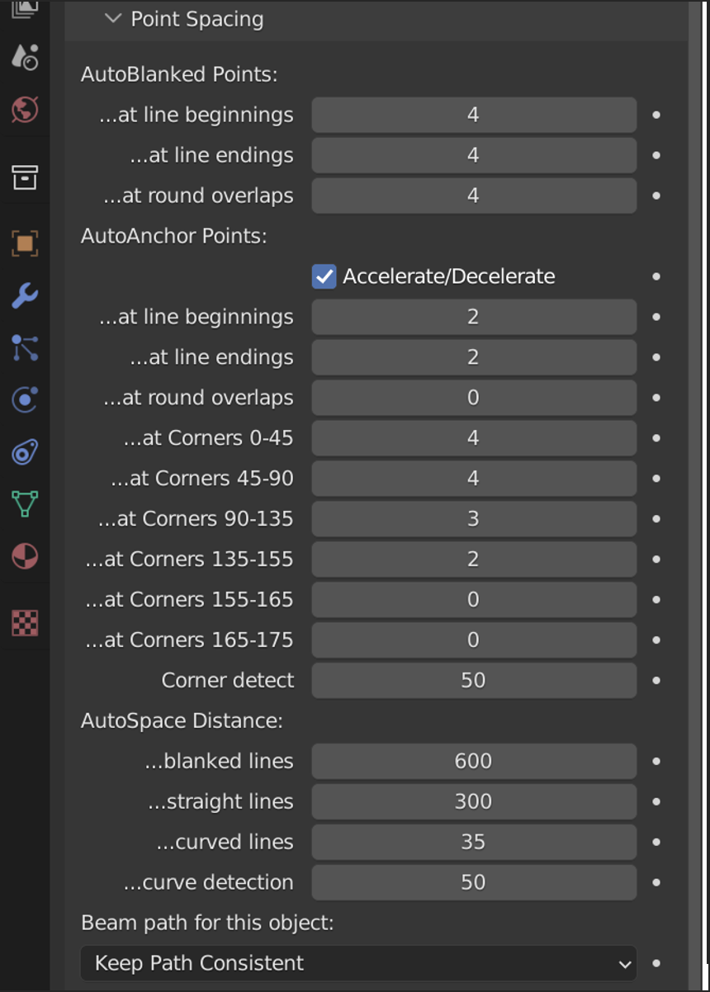Open the Modifiers wrench tab icon
This screenshot has height=992, width=710.
click(x=25, y=295)
